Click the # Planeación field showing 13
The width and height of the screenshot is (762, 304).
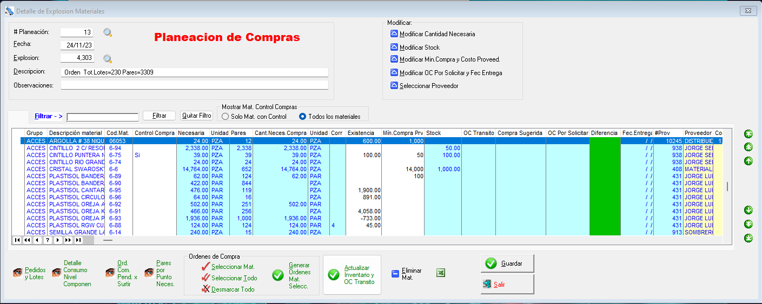tap(77, 32)
